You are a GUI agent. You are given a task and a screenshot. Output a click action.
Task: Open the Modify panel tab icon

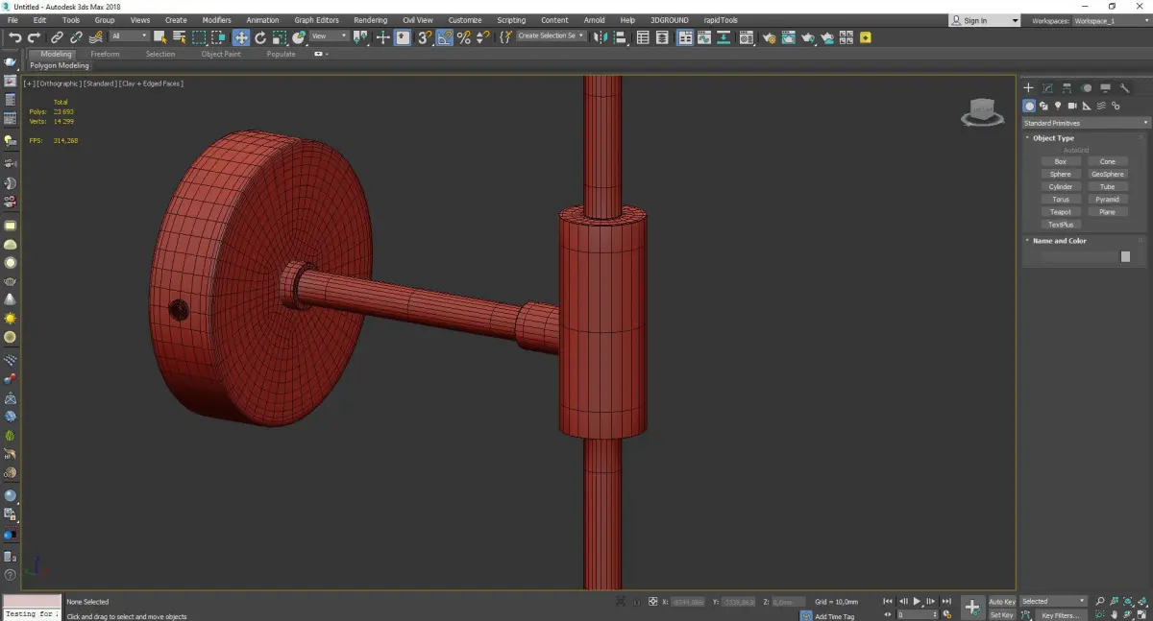[1047, 88]
